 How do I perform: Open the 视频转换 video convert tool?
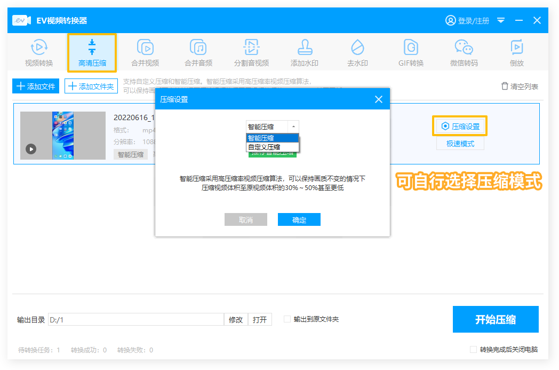[39, 52]
